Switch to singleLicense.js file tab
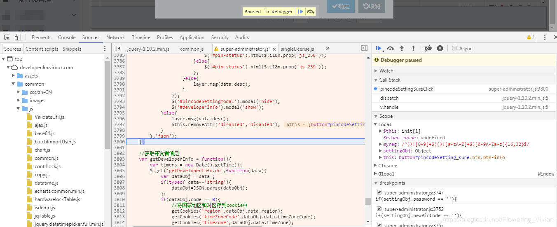The image size is (557, 227). (297, 49)
